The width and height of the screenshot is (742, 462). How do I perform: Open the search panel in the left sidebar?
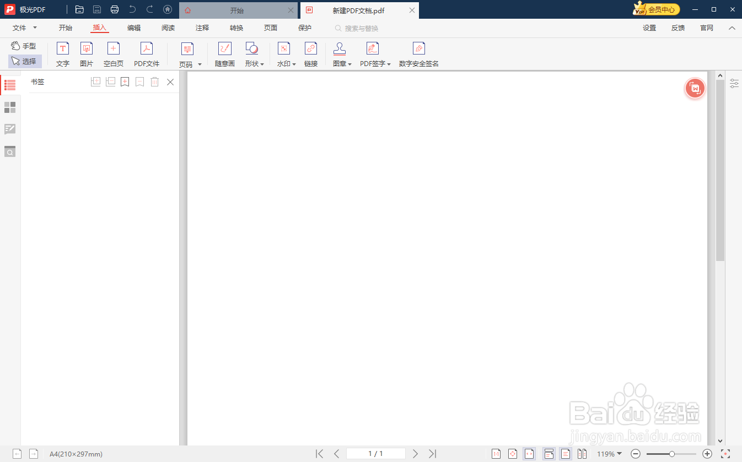click(10, 151)
